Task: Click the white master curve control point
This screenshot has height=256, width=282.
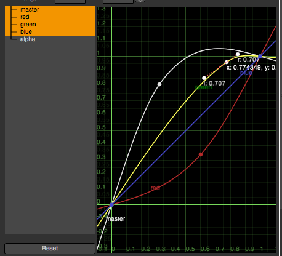Action: (x=159, y=84)
